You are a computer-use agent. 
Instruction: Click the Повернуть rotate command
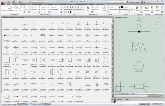[43, 7]
